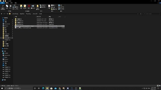Open the Open button dropdown in ribbon

pyautogui.click(x=54, y=5)
